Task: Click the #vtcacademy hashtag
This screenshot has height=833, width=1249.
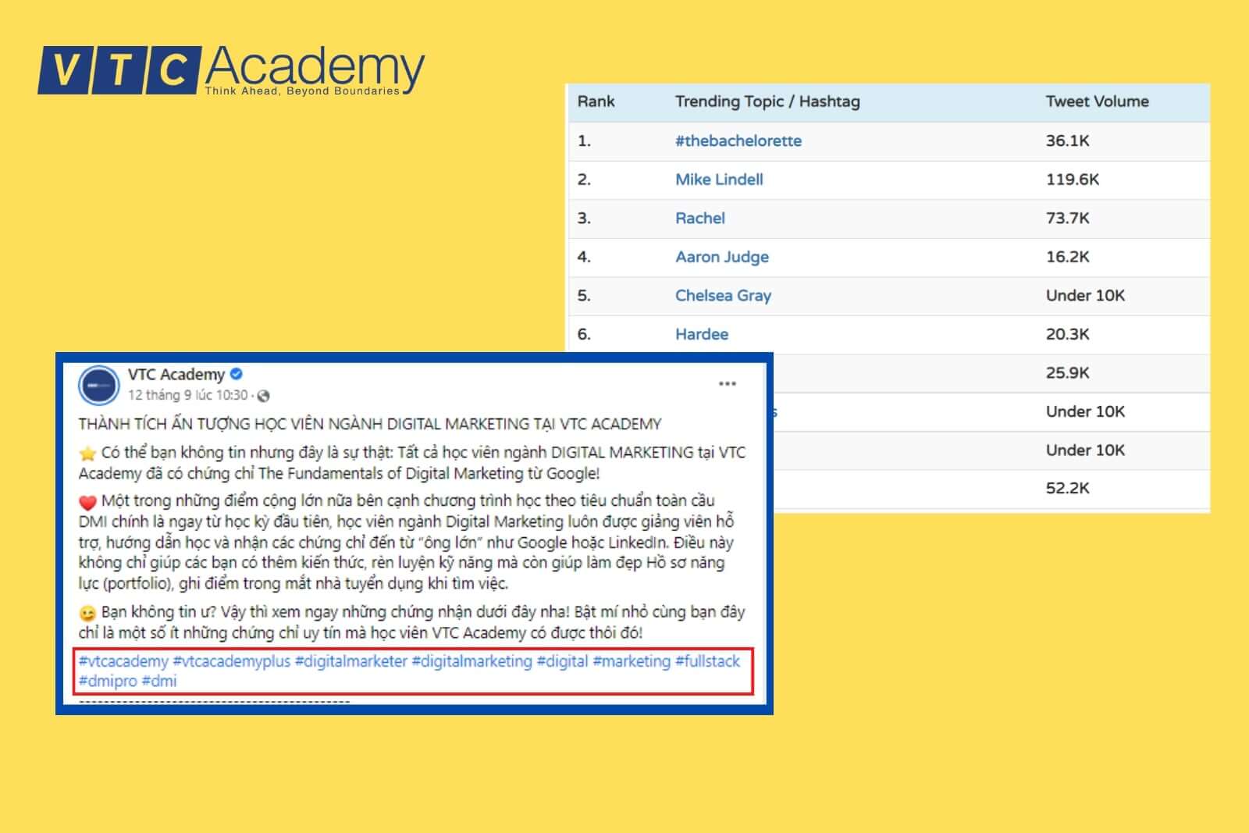Action: [x=123, y=661]
